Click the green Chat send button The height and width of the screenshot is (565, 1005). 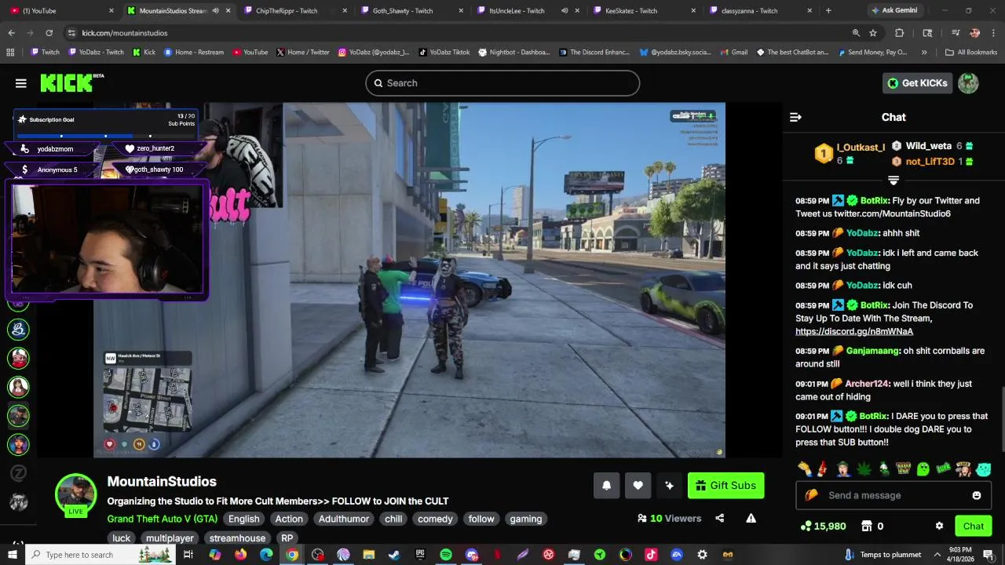pos(973,526)
